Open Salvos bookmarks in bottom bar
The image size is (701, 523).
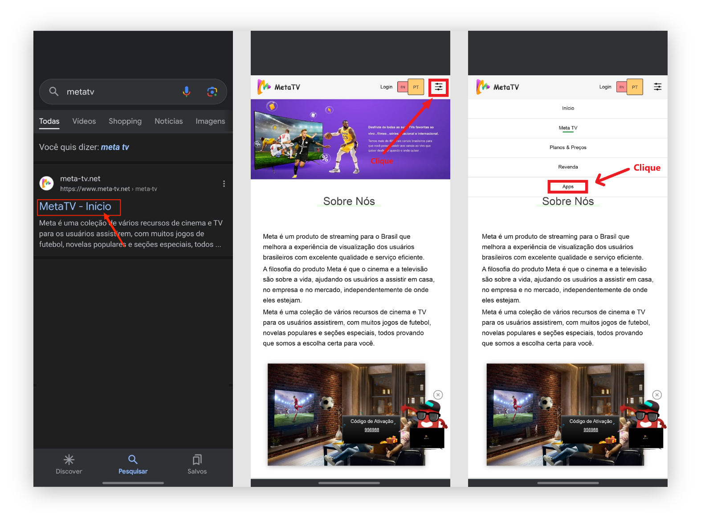(x=197, y=464)
